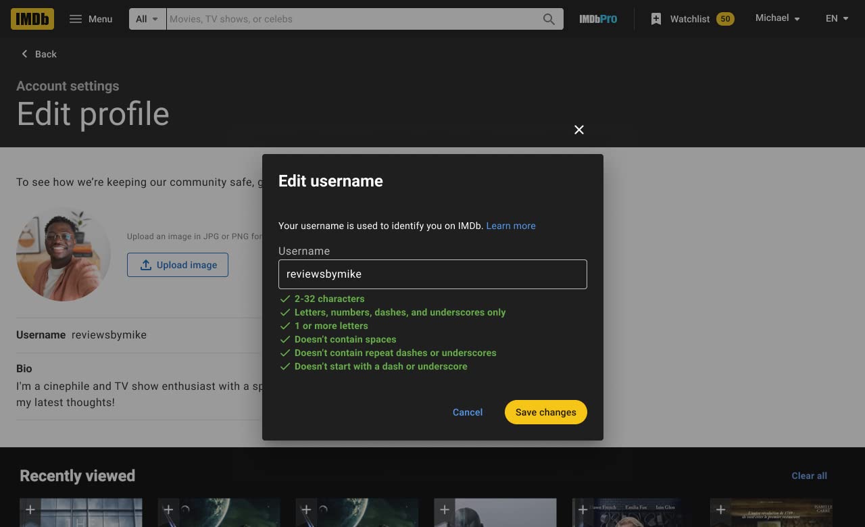Click Save changes button
This screenshot has height=527, width=865.
pyautogui.click(x=546, y=412)
